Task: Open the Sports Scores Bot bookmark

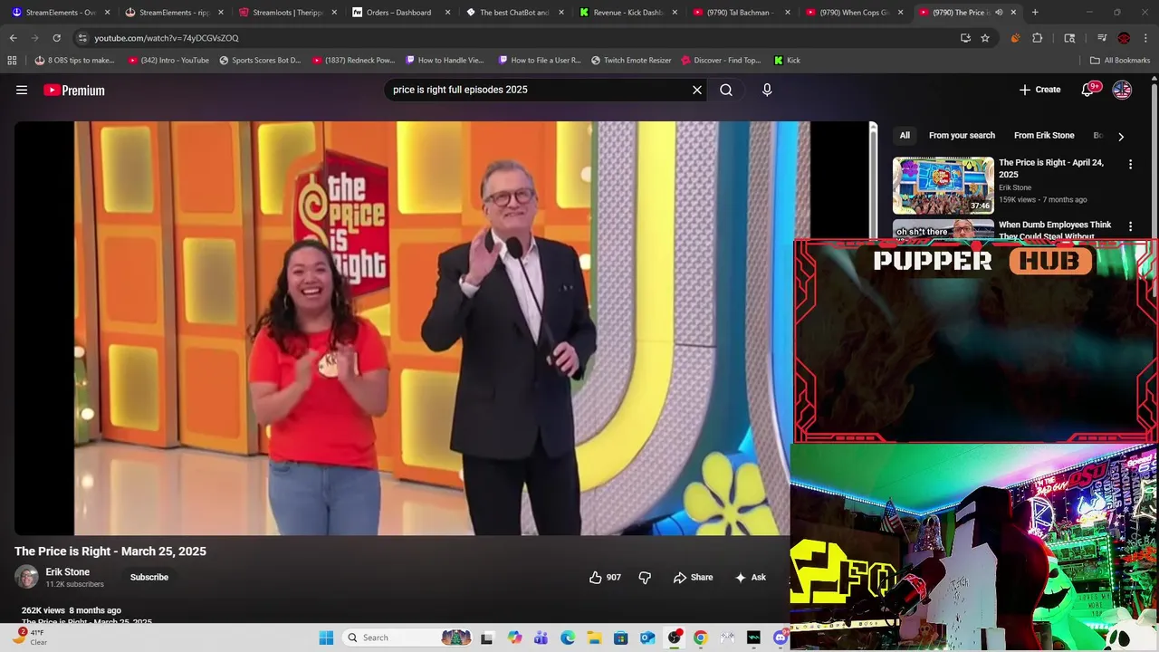Action: (260, 61)
